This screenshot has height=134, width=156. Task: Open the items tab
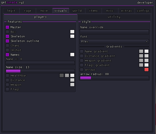tap(93, 11)
